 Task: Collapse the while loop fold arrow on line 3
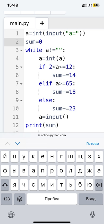[21, 50]
